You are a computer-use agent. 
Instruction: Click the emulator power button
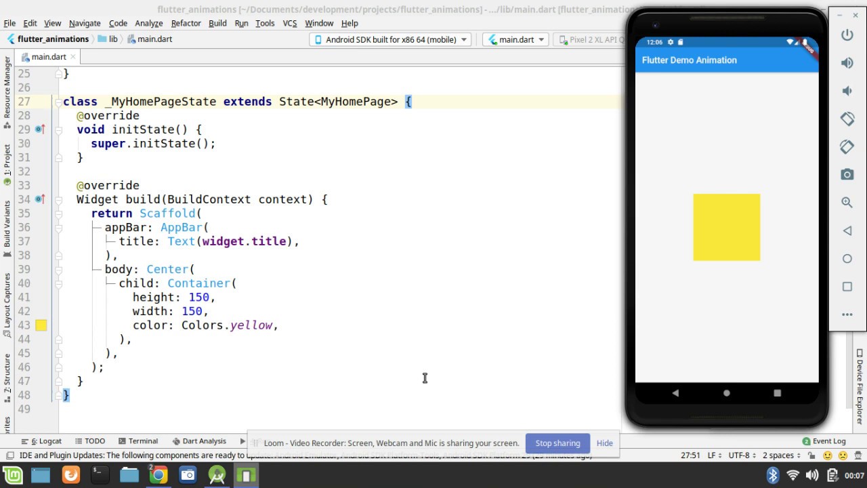(x=847, y=35)
